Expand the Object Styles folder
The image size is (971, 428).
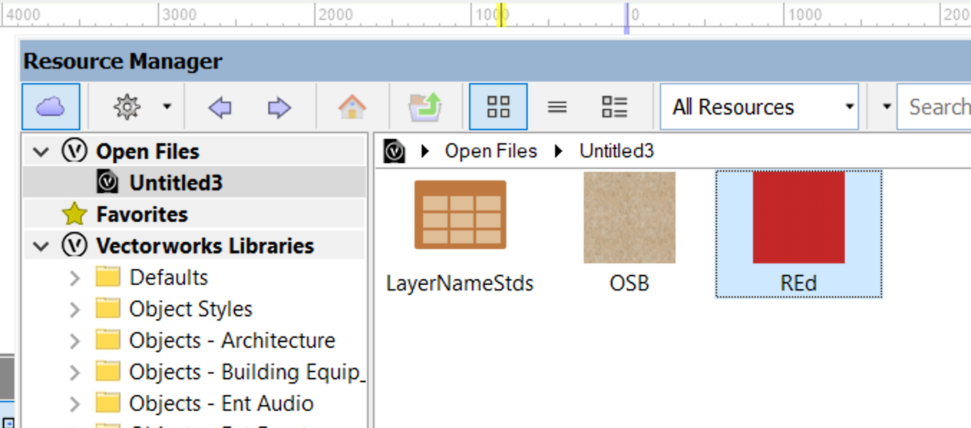(76, 308)
